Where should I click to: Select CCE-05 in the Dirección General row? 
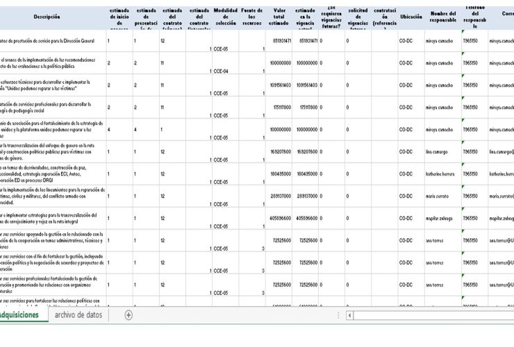tap(226, 41)
